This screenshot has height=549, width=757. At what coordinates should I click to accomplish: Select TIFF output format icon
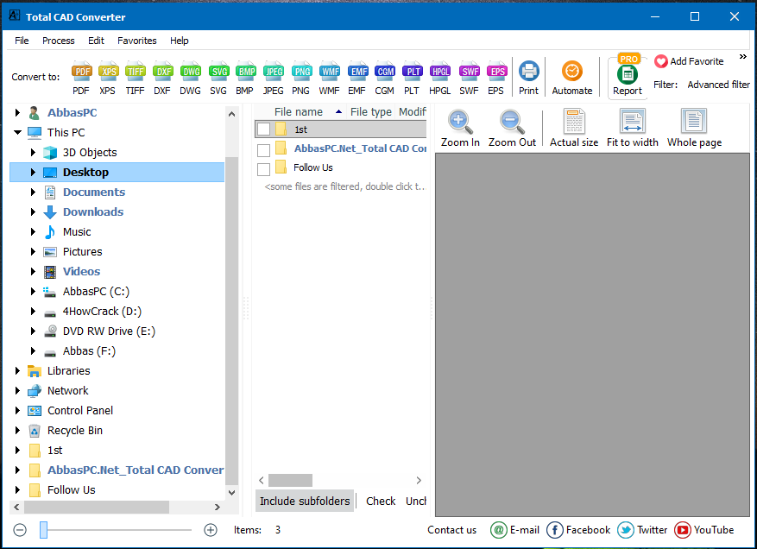click(x=136, y=77)
